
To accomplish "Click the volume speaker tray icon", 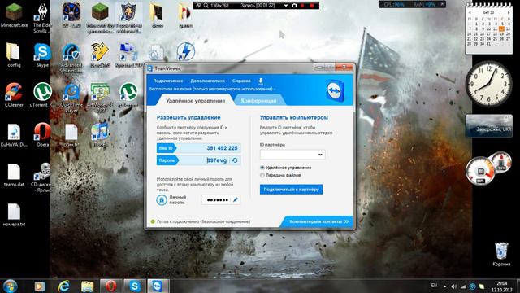I will click(x=453, y=286).
